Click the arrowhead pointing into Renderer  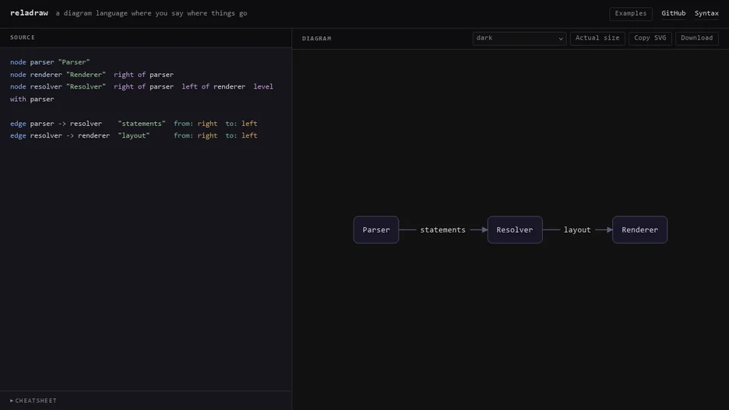click(610, 230)
